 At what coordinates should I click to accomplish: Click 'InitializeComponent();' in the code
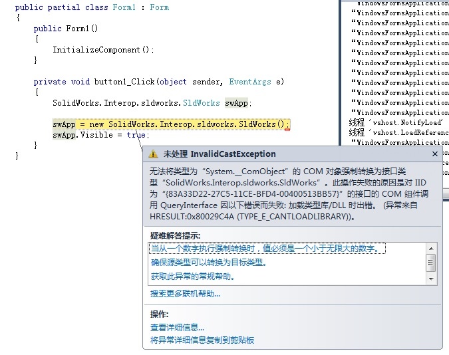pos(103,50)
